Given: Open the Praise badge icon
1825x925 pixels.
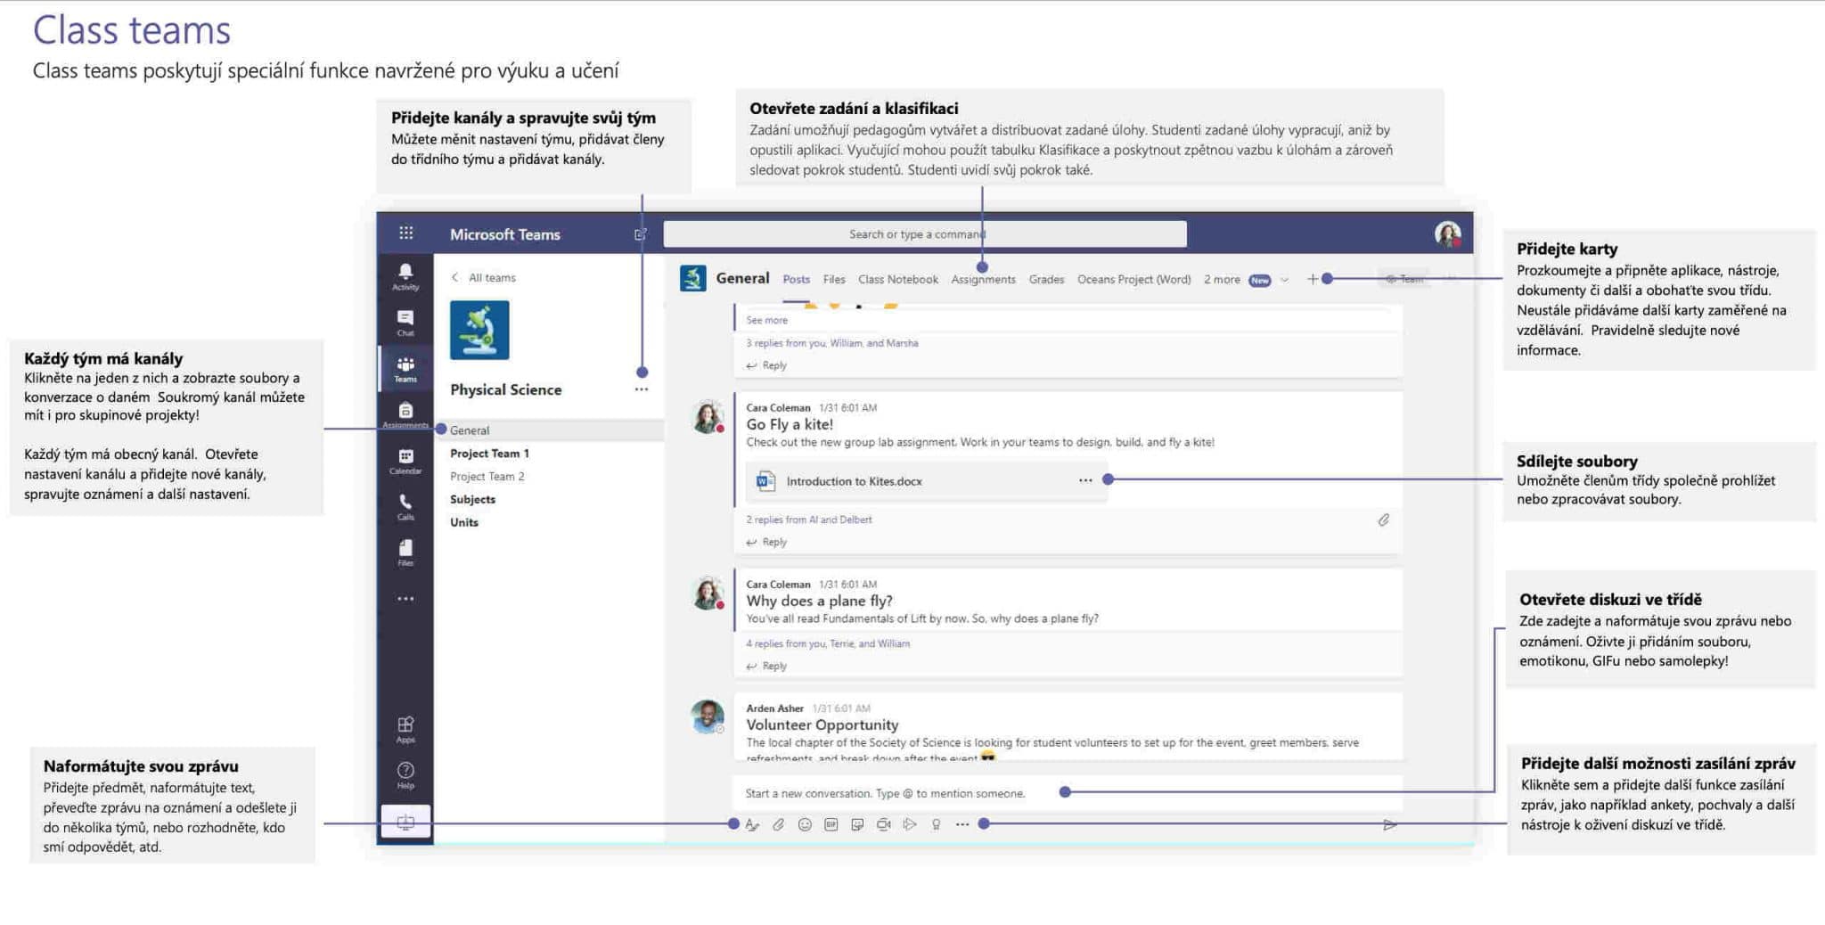Looking at the screenshot, I should (x=936, y=824).
